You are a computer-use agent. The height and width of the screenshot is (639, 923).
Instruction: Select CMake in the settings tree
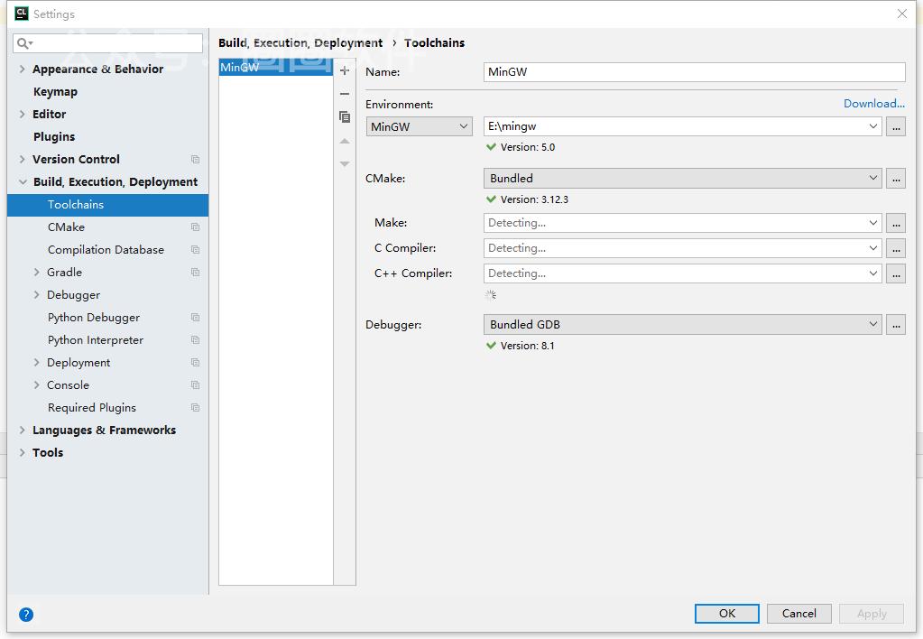click(x=66, y=227)
